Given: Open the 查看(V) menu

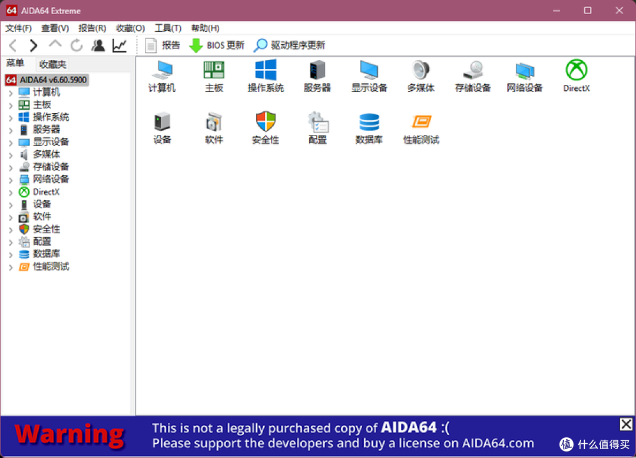Looking at the screenshot, I should (x=55, y=28).
